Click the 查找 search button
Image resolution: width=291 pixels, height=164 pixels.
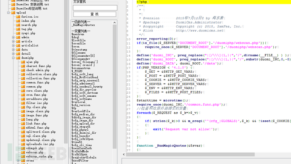tap(94, 14)
